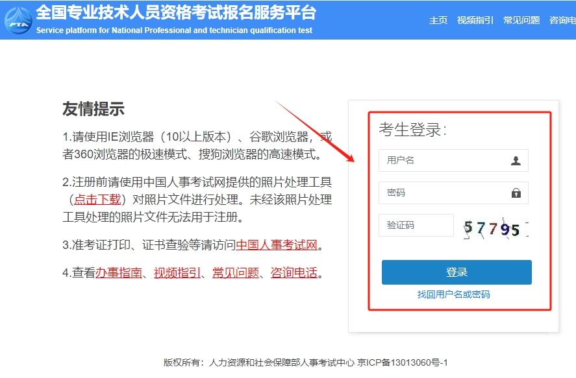
Task: Click inside the 验证码 captcha input field
Action: pos(416,225)
